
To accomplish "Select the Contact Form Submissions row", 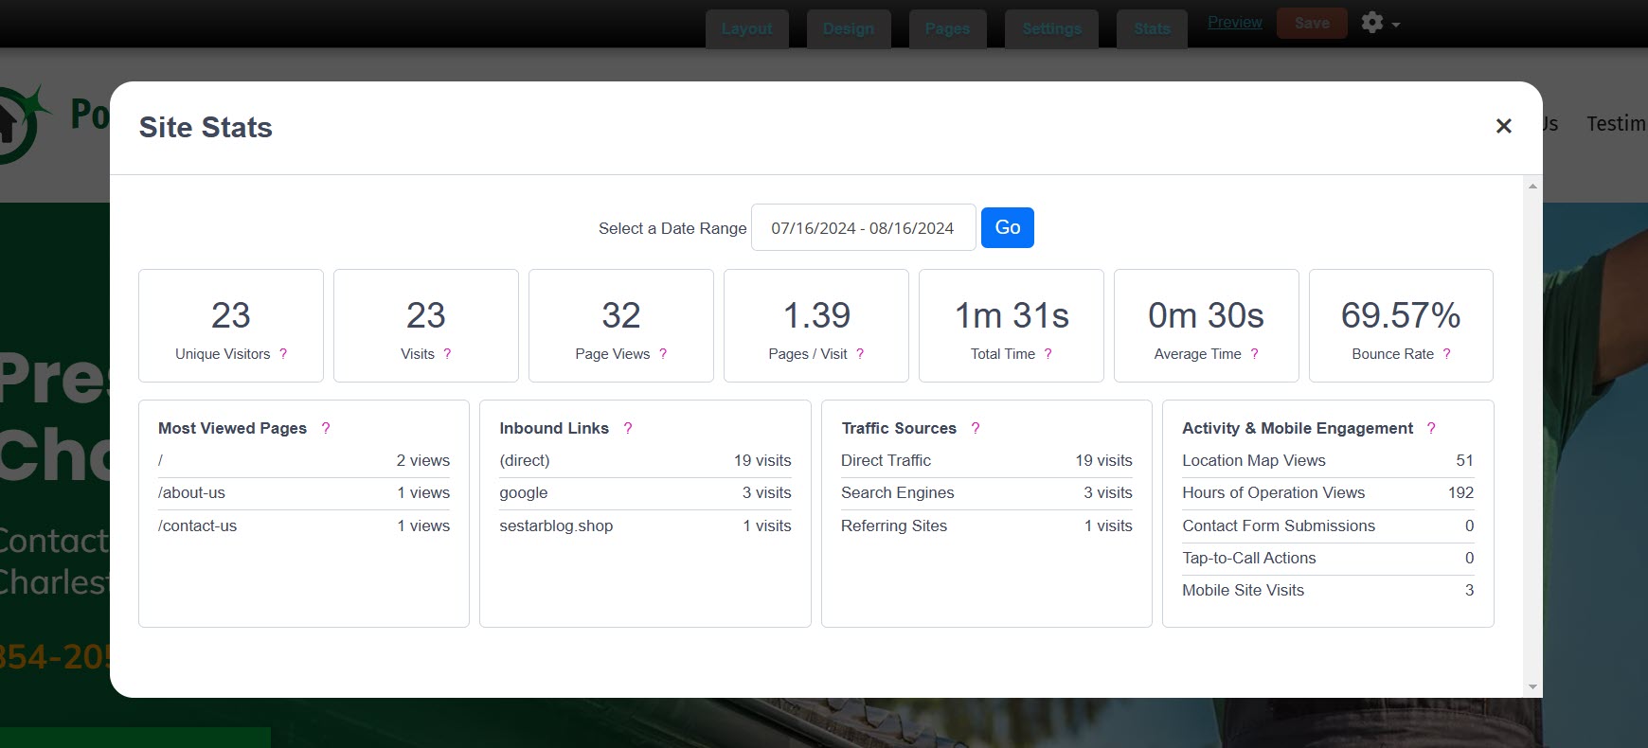I will tap(1328, 525).
